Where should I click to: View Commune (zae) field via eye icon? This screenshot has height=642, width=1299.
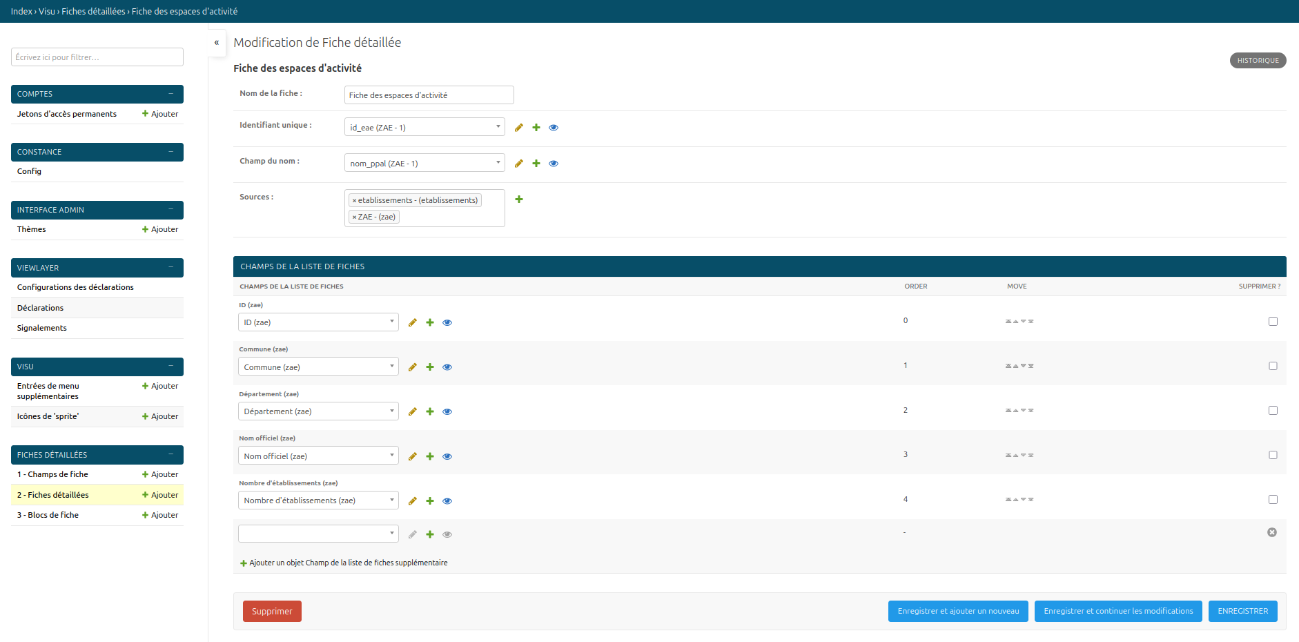tap(447, 367)
